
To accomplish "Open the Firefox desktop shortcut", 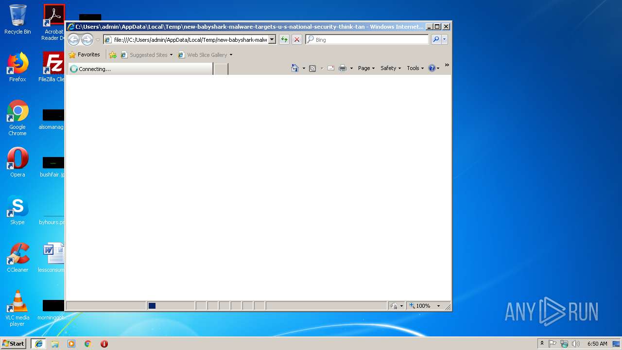I will point(17,67).
